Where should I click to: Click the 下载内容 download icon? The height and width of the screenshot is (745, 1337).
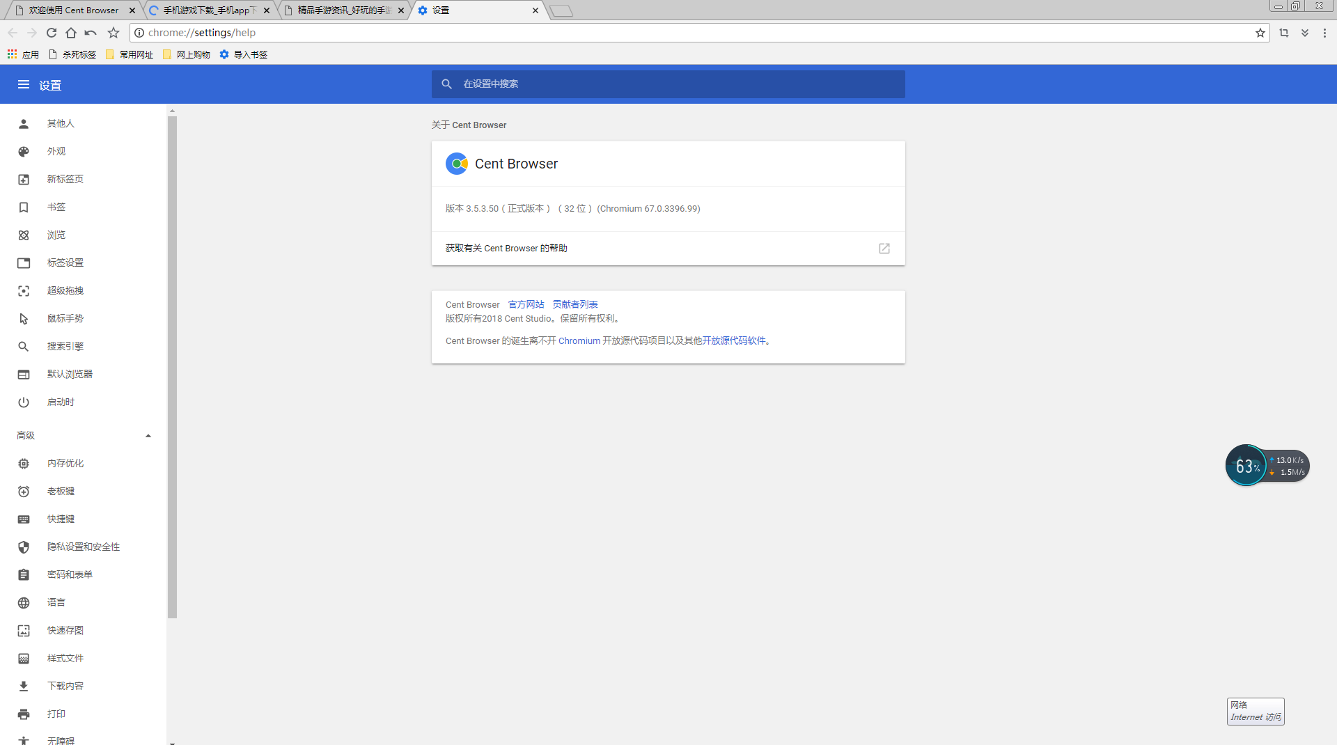[x=24, y=686]
